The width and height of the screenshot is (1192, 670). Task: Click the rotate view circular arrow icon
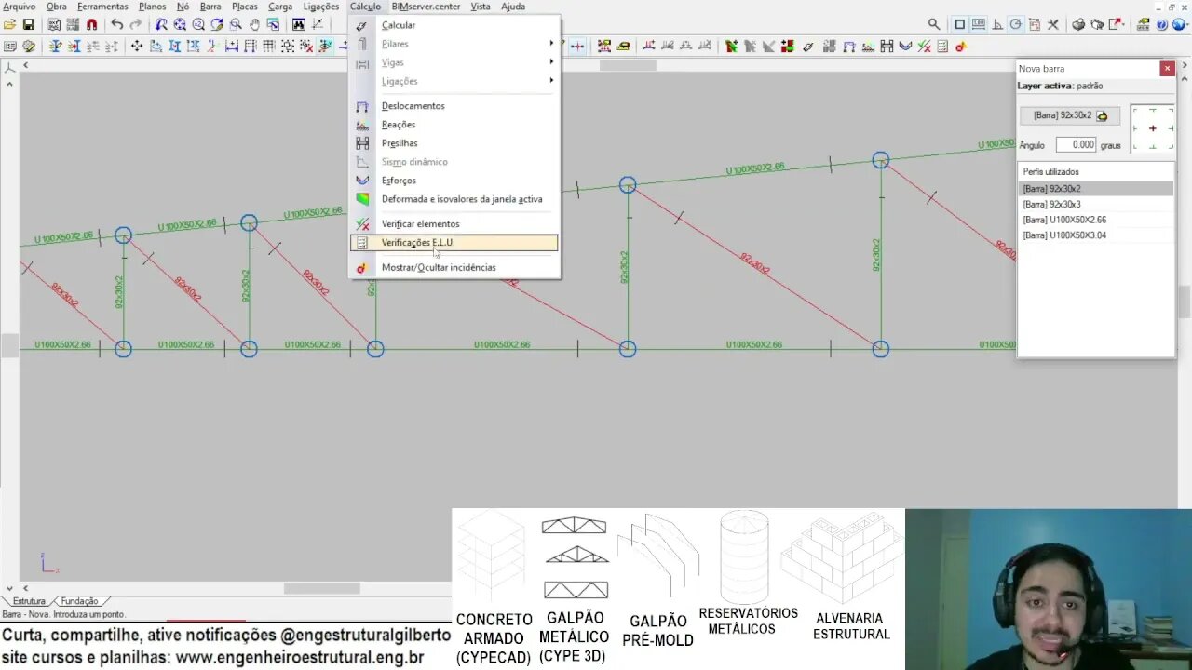[x=217, y=25]
